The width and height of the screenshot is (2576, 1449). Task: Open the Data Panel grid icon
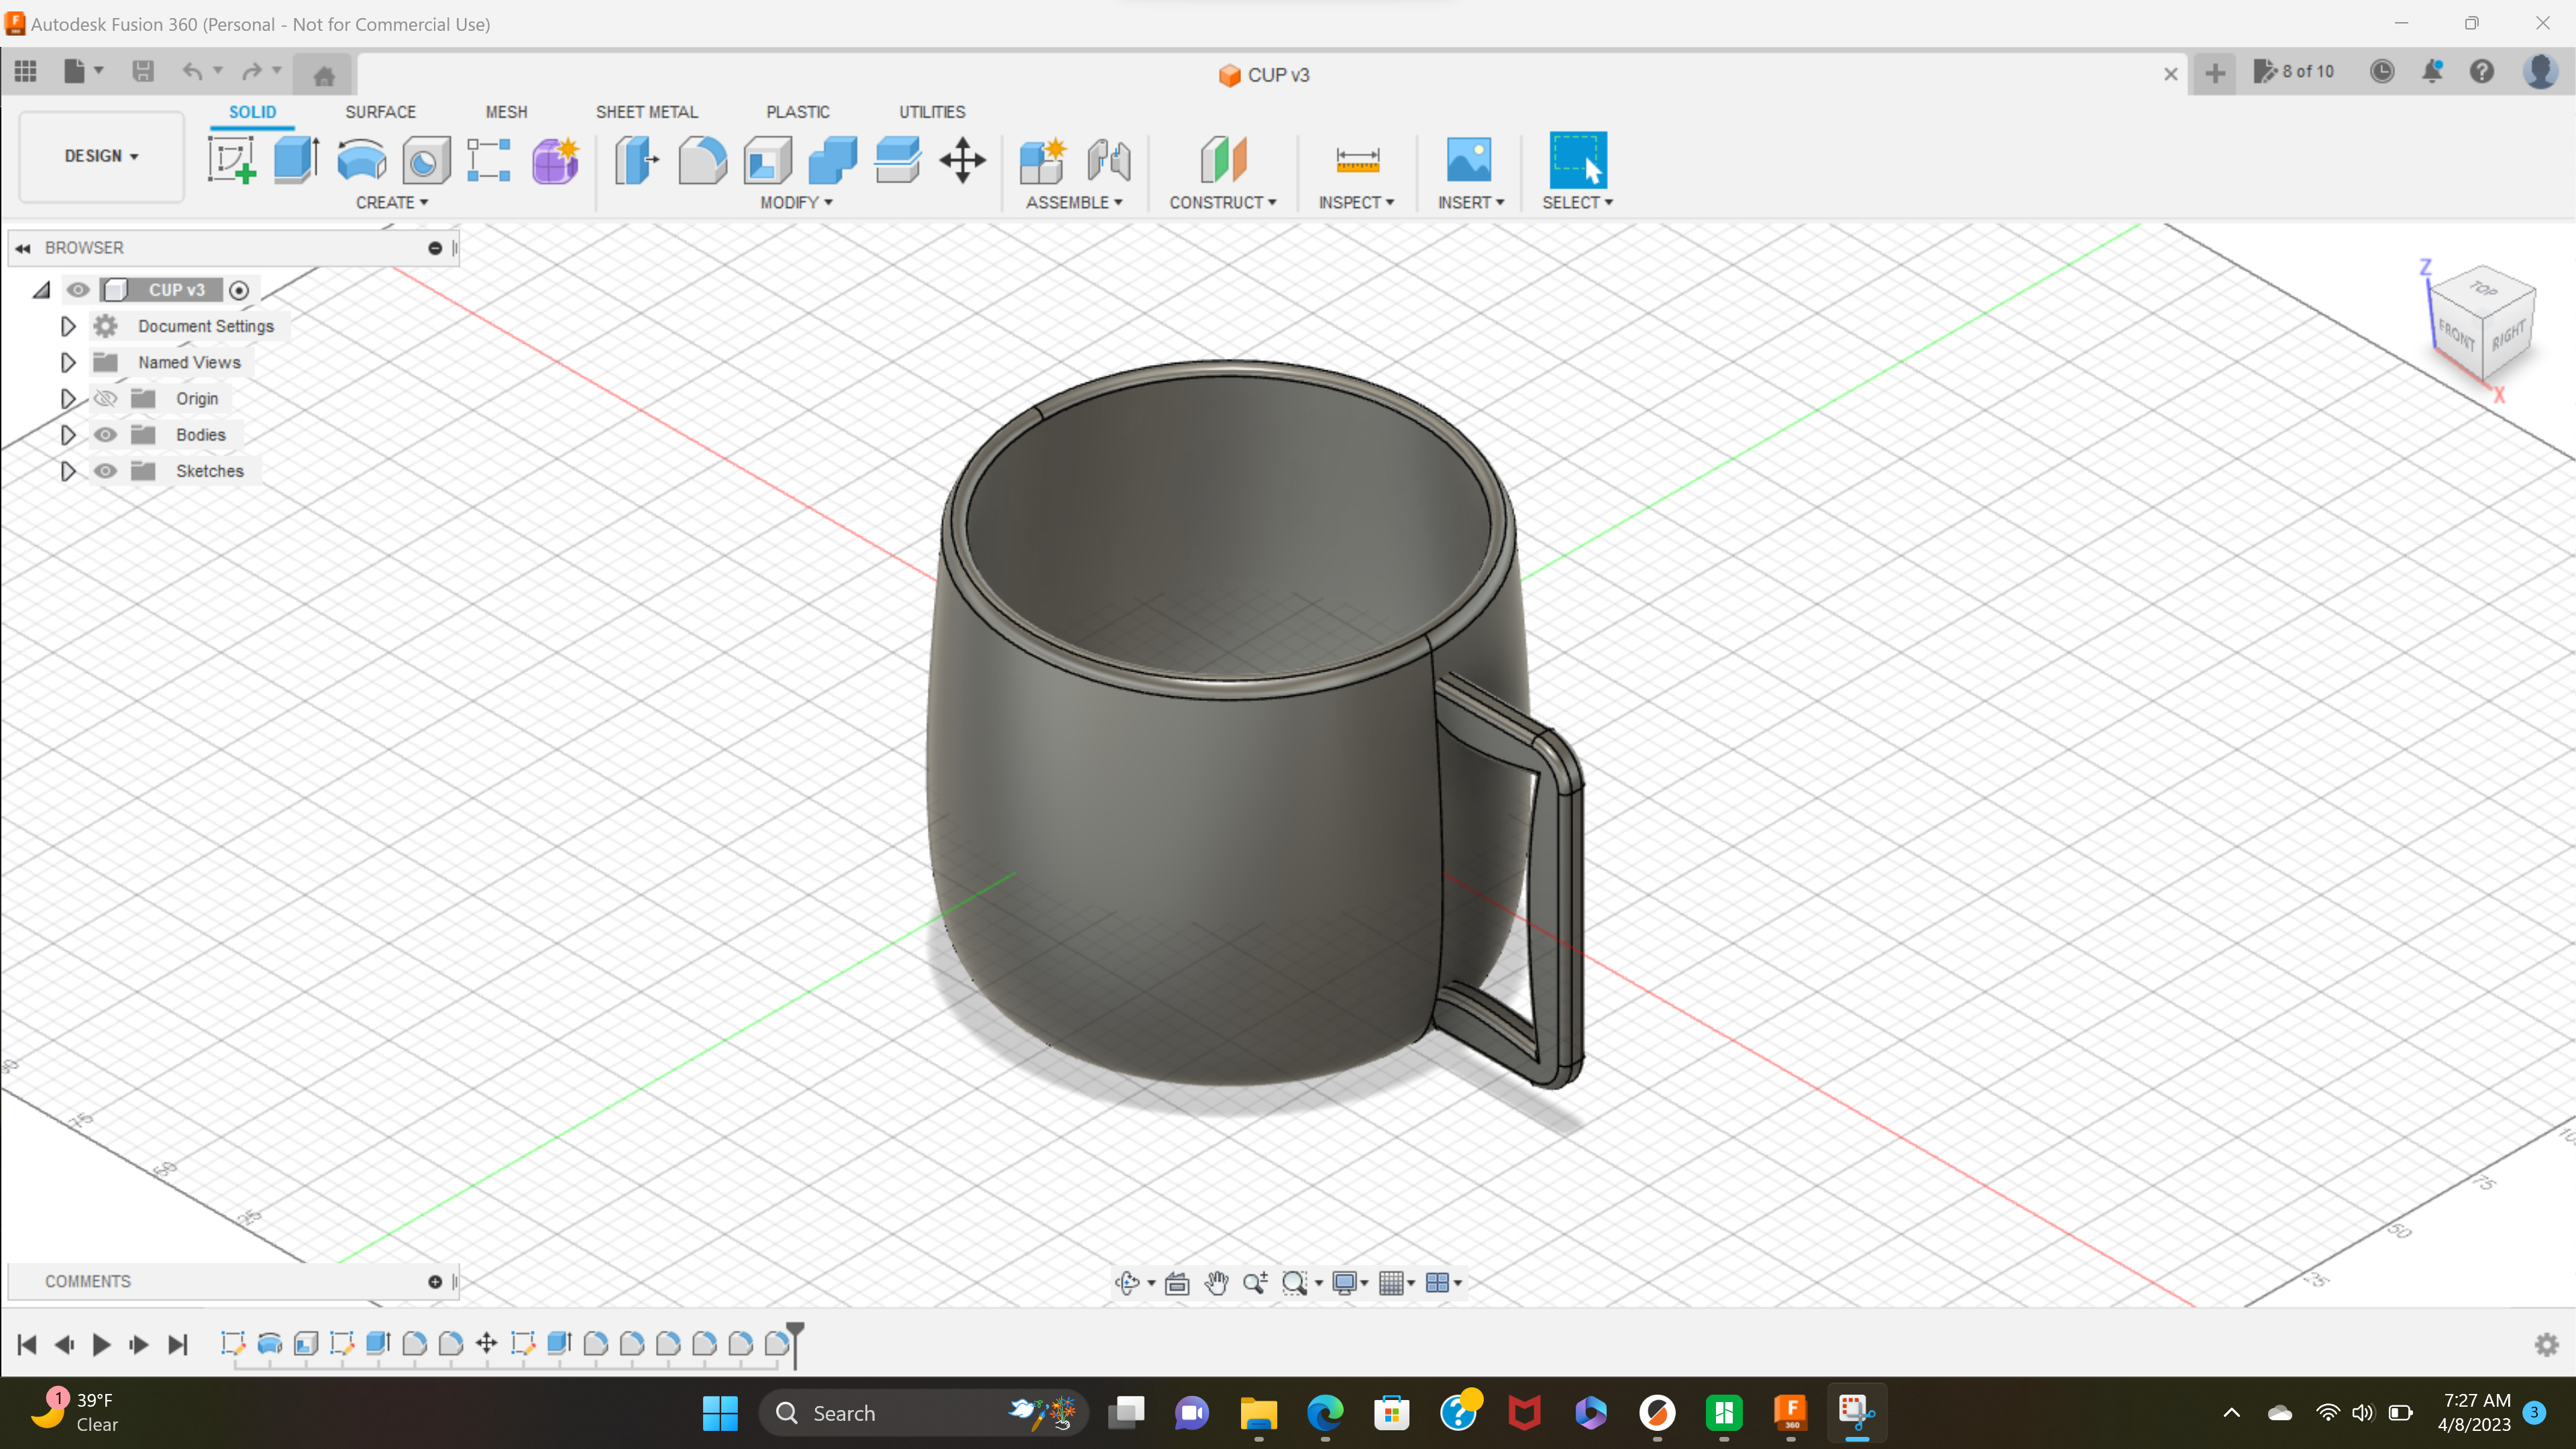pos(26,71)
